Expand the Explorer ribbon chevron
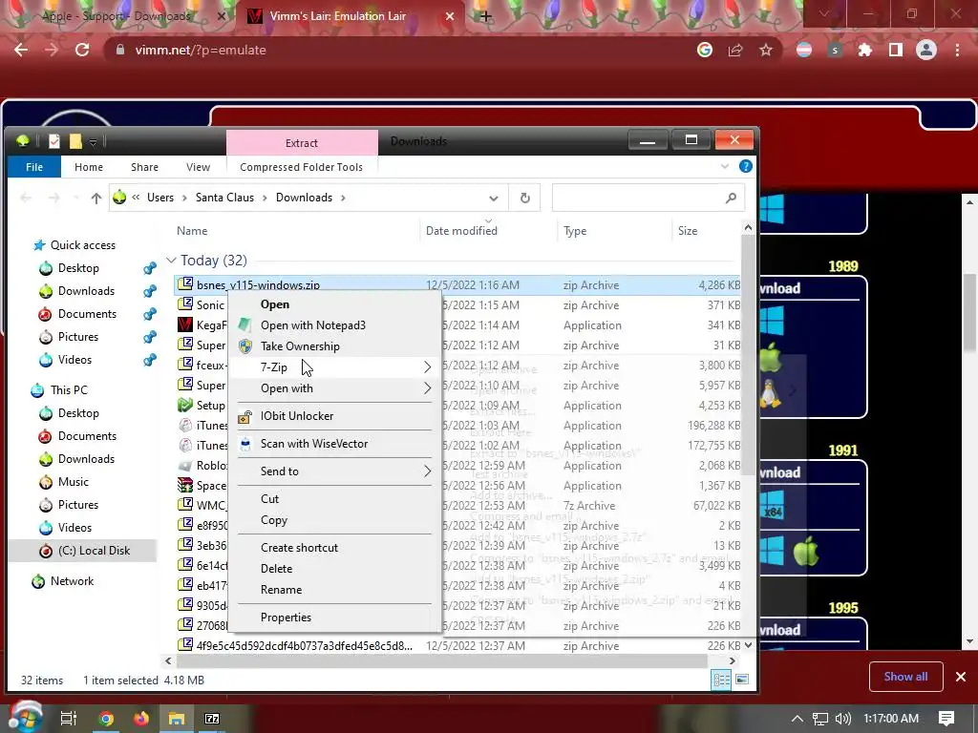The width and height of the screenshot is (978, 733). pos(725,166)
